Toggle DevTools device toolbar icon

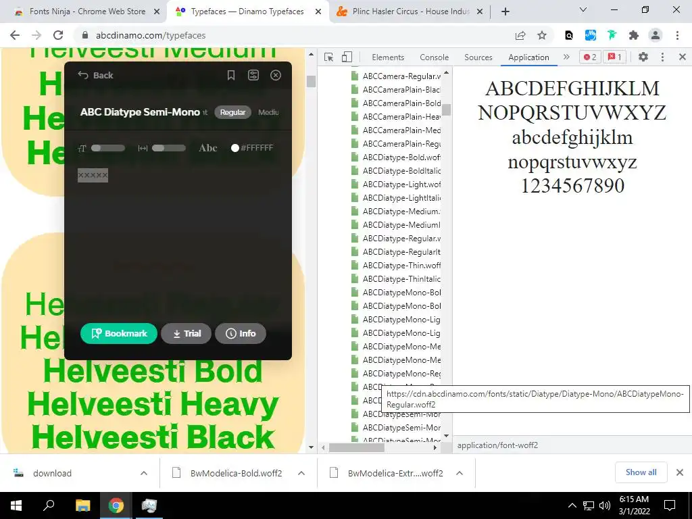click(x=347, y=57)
